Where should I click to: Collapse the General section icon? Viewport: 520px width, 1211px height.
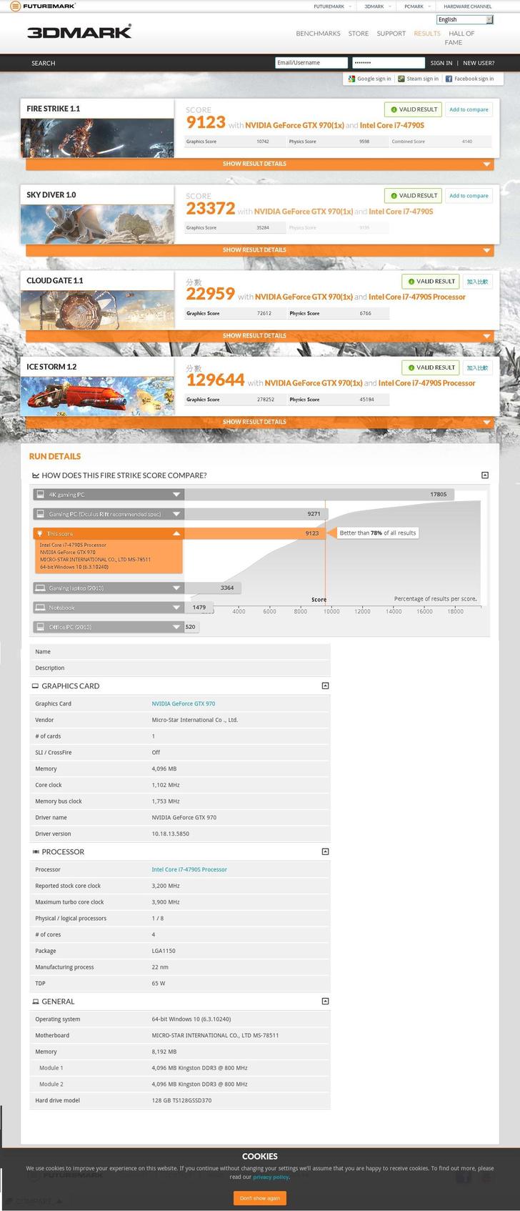325,1002
